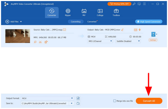Close the AnyMP4 window
The image size is (168, 109).
coord(163,4)
